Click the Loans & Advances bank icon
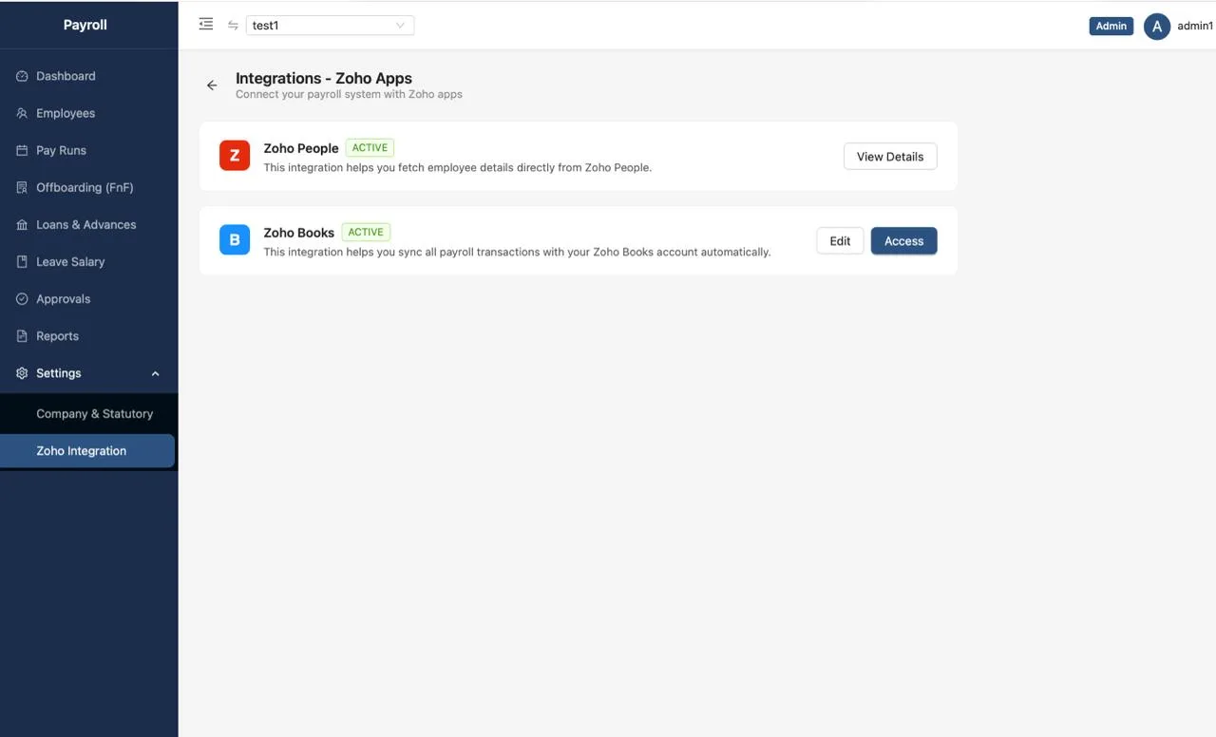 22,225
